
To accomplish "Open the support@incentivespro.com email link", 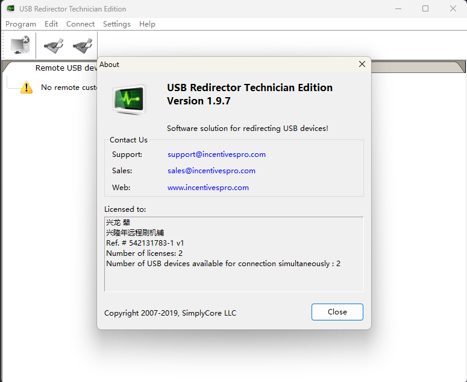I will click(x=216, y=154).
